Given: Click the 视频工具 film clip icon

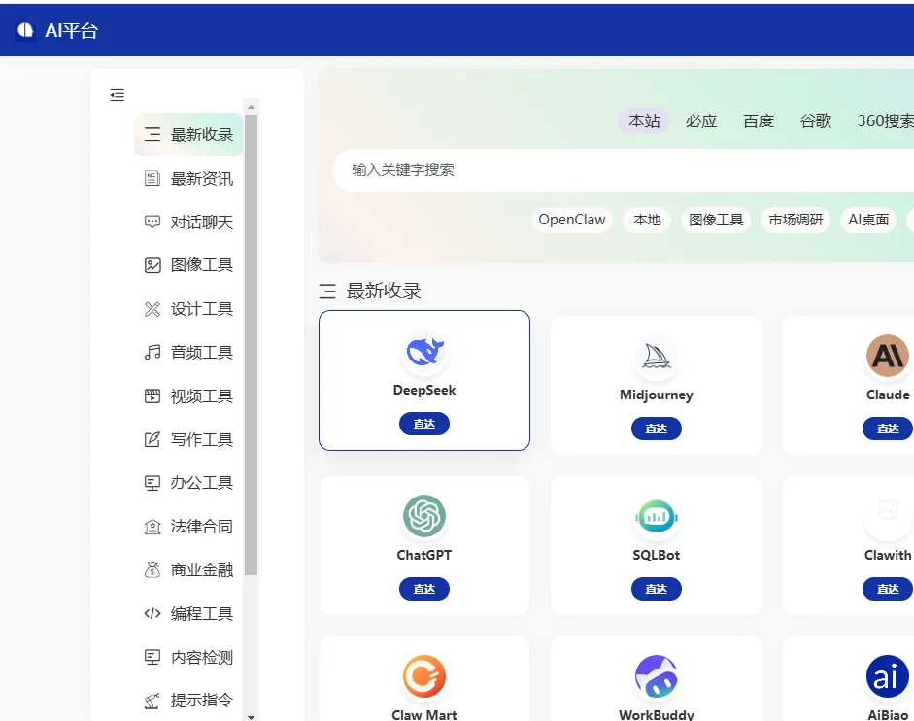Looking at the screenshot, I should [152, 396].
